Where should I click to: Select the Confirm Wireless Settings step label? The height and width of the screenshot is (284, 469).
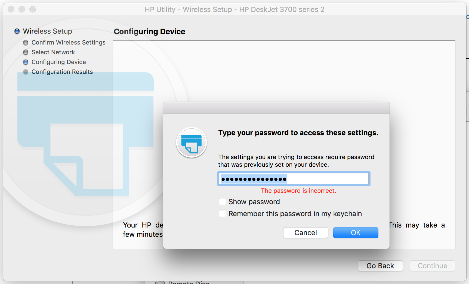pyautogui.click(x=68, y=43)
